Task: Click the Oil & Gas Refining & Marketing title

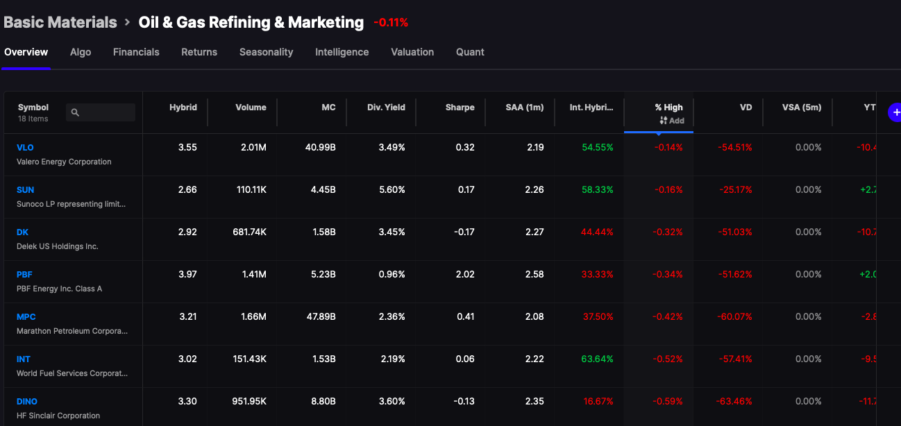Action: [x=251, y=22]
